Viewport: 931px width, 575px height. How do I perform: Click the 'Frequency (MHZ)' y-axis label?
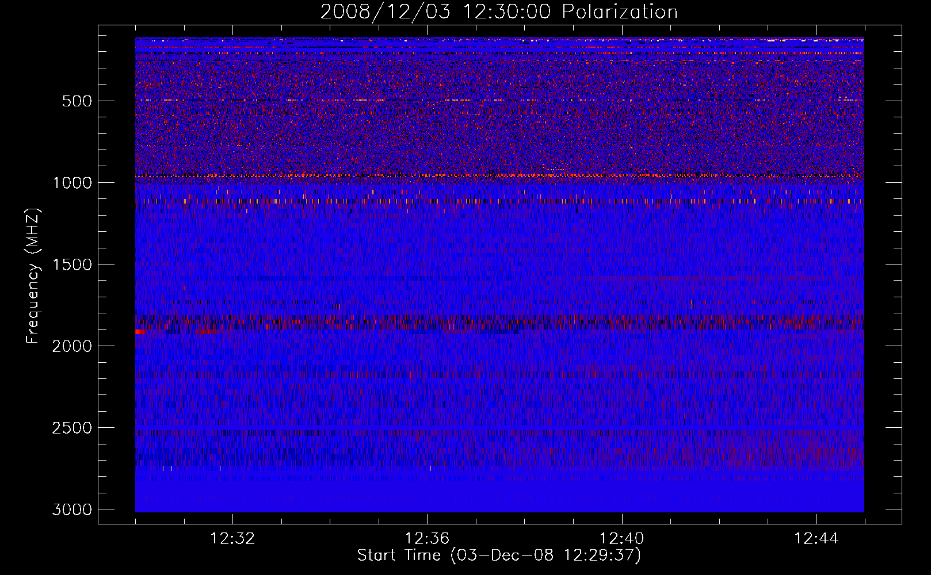click(33, 276)
